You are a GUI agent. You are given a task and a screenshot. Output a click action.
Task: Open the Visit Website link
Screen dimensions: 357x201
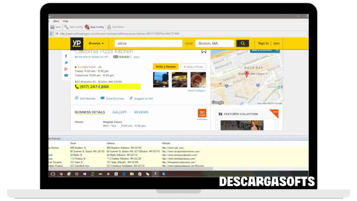coord(87,99)
